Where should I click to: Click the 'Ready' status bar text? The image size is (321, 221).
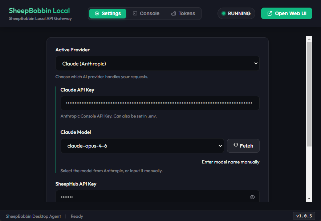click(77, 216)
